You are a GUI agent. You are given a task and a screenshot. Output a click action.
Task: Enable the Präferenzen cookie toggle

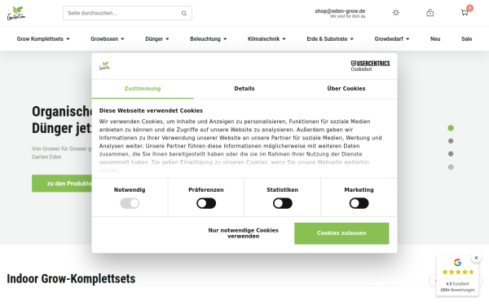(x=206, y=203)
